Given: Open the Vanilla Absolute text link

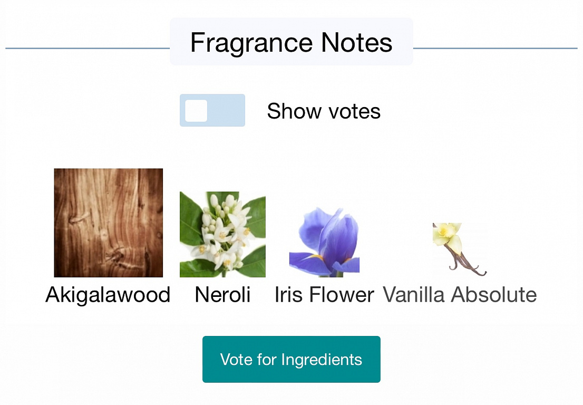Looking at the screenshot, I should pyautogui.click(x=459, y=295).
